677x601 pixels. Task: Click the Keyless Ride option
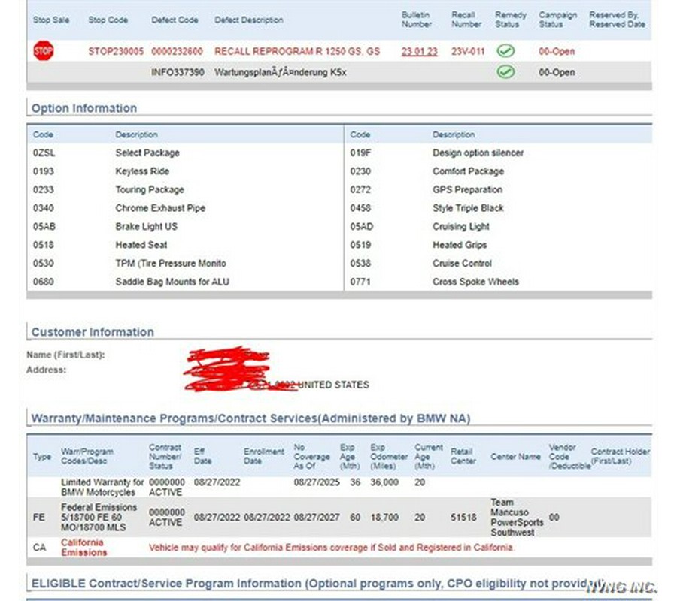pyautogui.click(x=142, y=171)
